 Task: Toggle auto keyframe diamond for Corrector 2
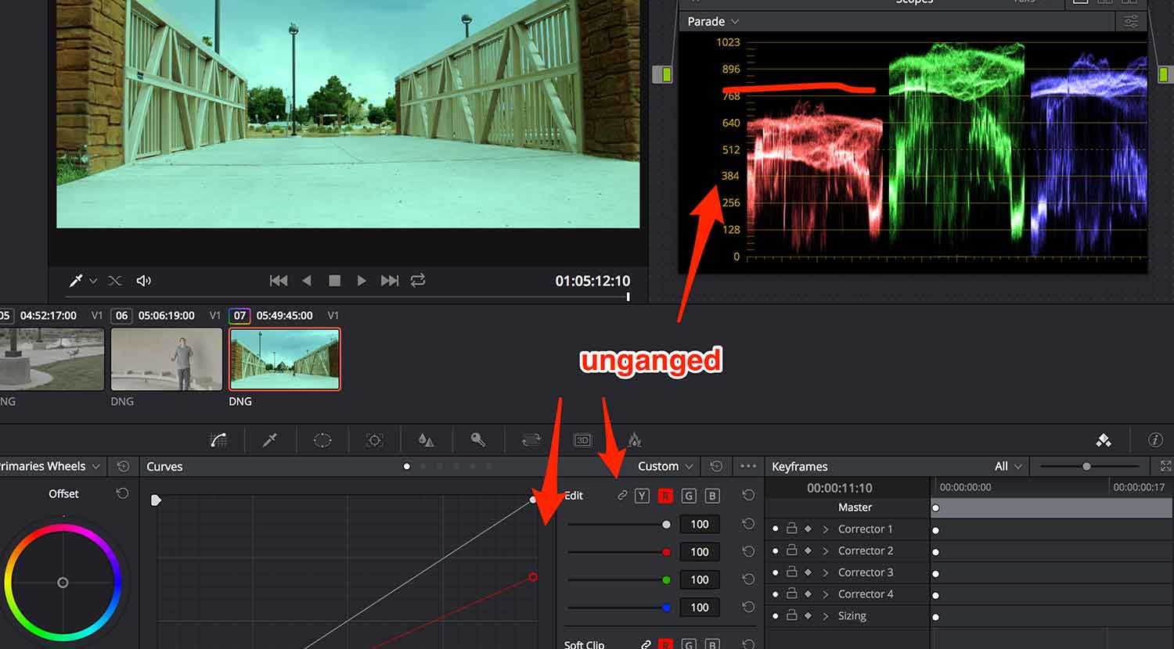[808, 550]
